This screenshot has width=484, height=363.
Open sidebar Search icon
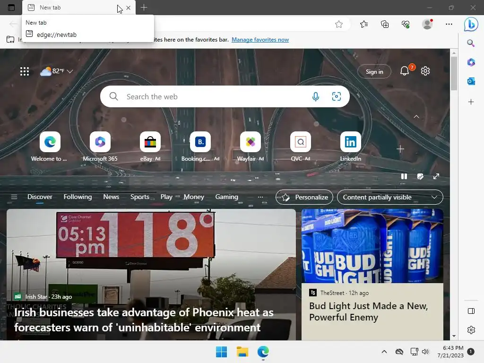click(471, 43)
